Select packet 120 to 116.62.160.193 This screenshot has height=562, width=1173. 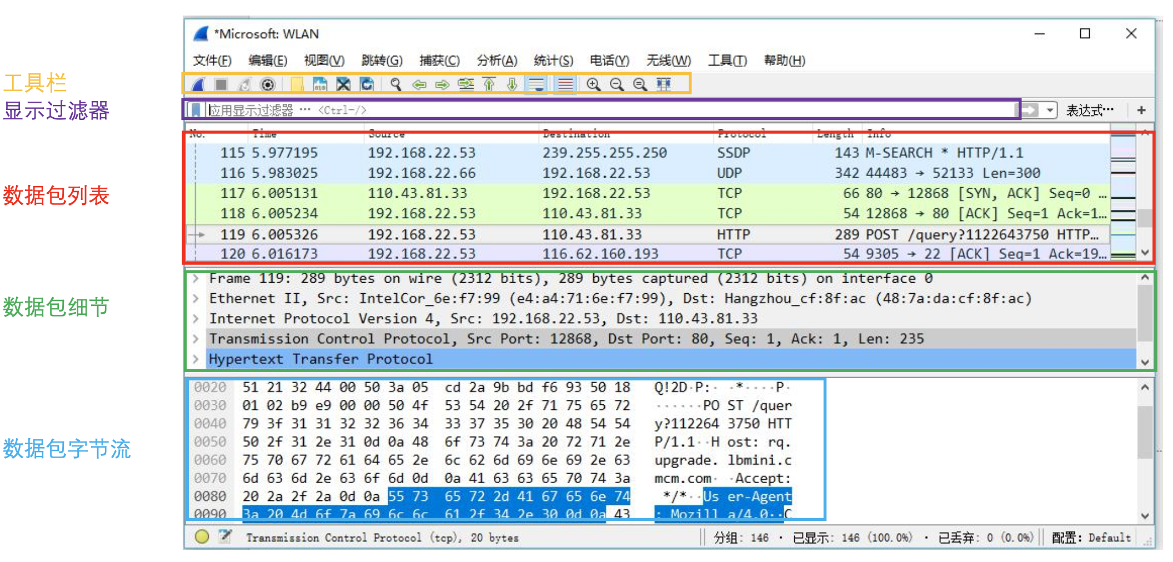648,254
